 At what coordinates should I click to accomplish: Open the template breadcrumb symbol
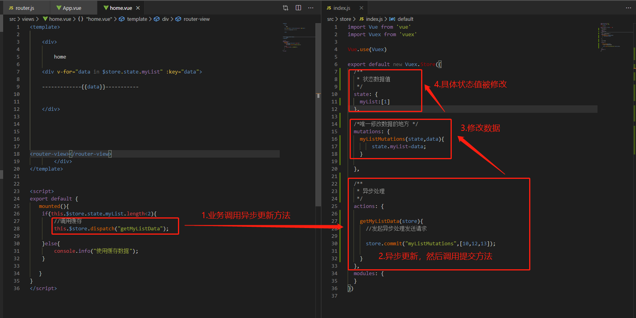(133, 19)
